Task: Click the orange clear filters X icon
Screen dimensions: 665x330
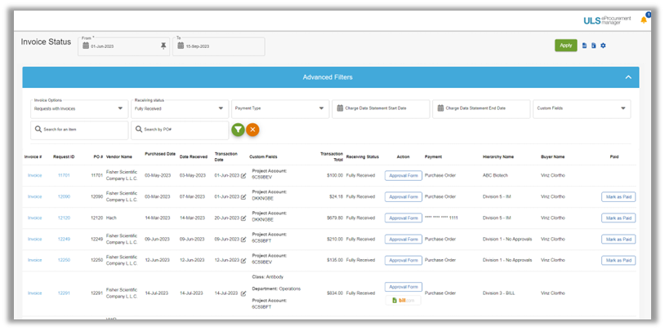Action: tap(253, 130)
